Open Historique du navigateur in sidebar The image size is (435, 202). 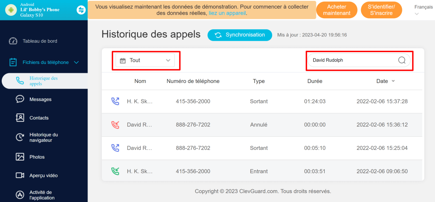point(44,138)
